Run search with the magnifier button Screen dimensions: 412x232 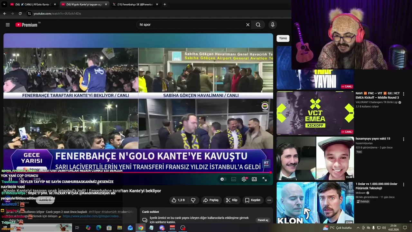coord(258,25)
